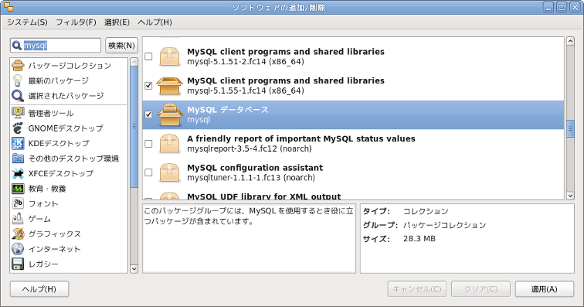The image size is (584, 307).
Task: Untick checkbox for mysql-5.1.55-1.fc14
Action: pos(148,85)
